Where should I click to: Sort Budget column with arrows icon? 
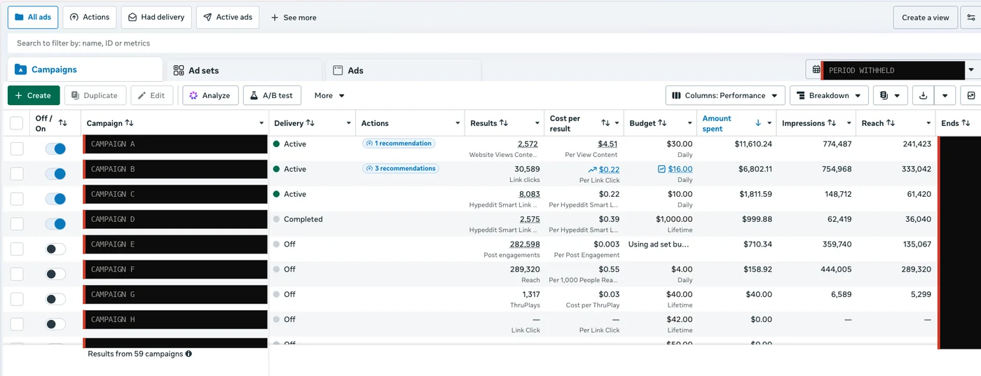[x=662, y=123]
